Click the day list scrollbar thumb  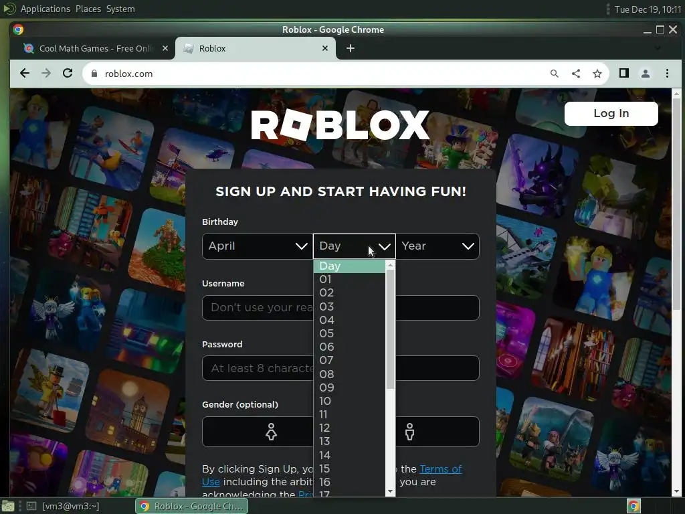tap(390, 329)
